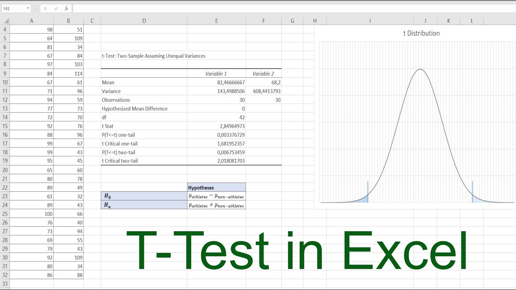
Task: Select t Critical two-tail value 2,018081703
Action: coord(216,161)
